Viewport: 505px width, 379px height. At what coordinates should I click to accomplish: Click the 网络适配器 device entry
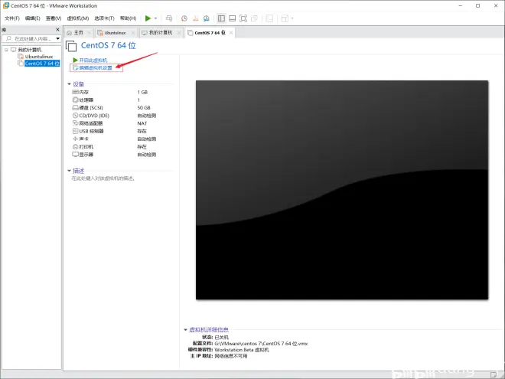[x=91, y=123]
